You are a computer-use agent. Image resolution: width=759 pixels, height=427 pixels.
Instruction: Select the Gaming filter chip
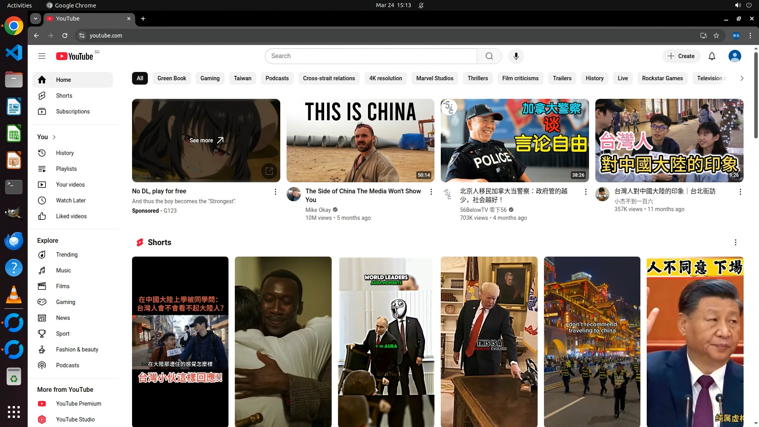tap(210, 78)
